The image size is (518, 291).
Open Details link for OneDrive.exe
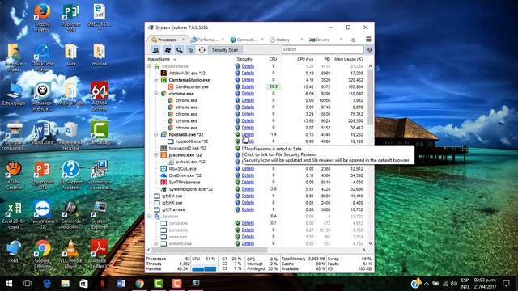tap(248, 175)
